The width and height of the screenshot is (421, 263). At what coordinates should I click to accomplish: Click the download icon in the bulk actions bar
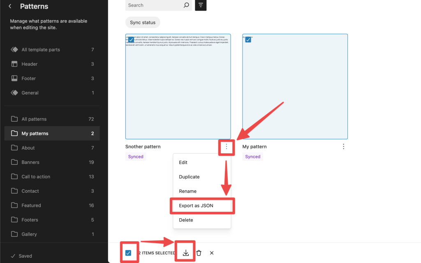tap(185, 253)
